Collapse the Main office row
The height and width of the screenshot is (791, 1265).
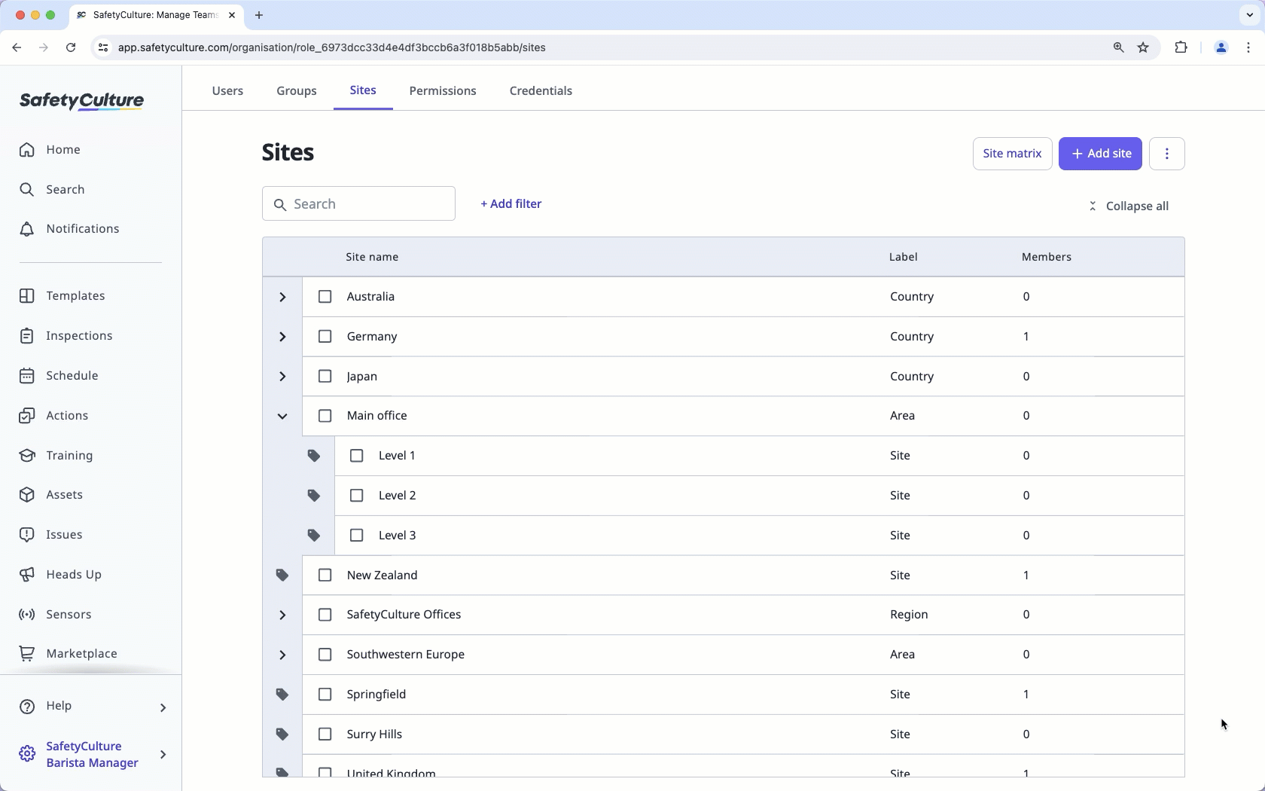coord(282,416)
